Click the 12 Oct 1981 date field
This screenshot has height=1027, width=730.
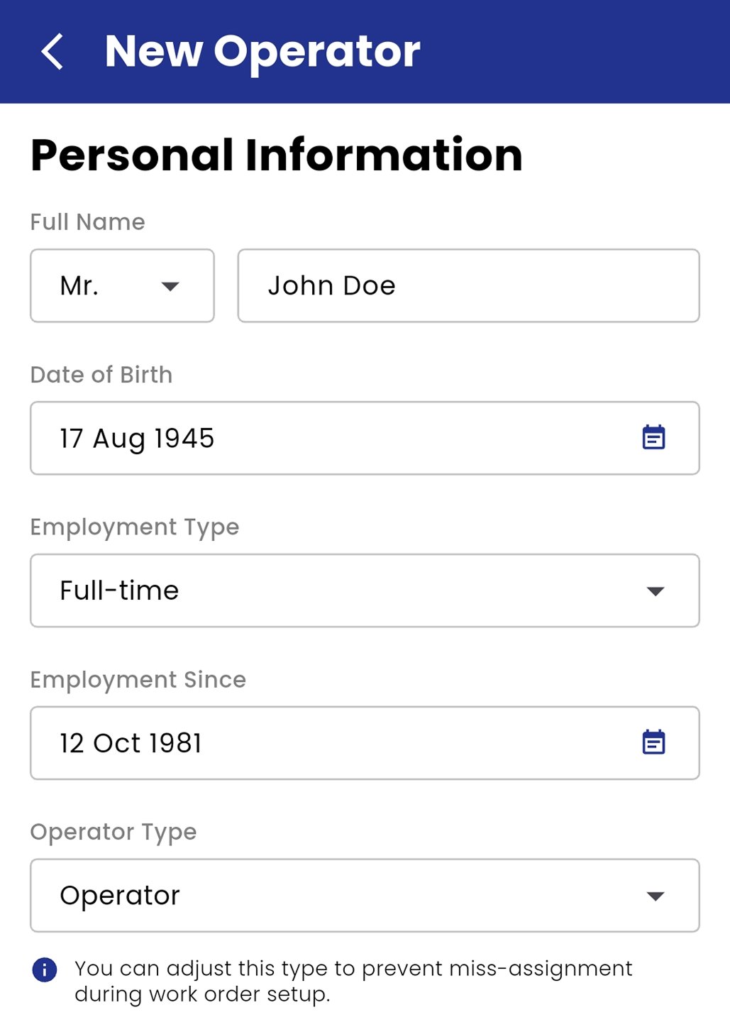tap(284, 742)
